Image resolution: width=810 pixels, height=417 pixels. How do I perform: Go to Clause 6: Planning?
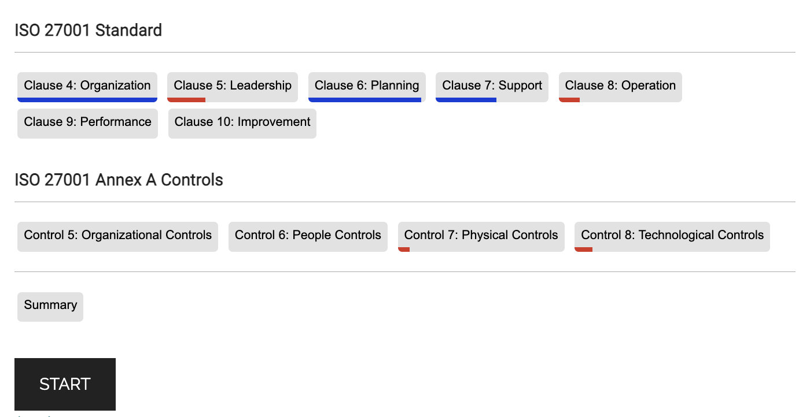[367, 87]
